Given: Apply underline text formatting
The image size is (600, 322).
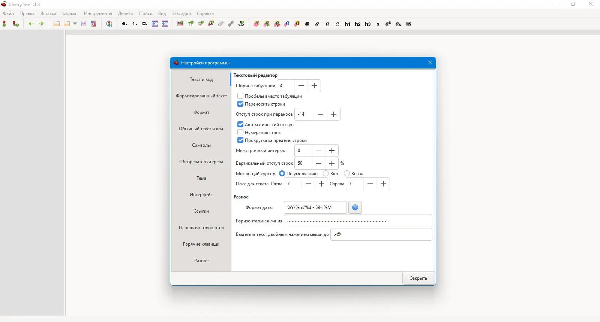Looking at the screenshot, I should pyautogui.click(x=327, y=24).
